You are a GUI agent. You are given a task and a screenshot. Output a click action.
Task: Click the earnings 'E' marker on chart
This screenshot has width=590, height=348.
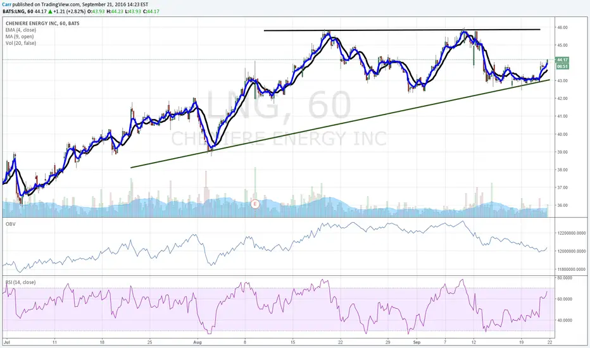pyautogui.click(x=255, y=204)
